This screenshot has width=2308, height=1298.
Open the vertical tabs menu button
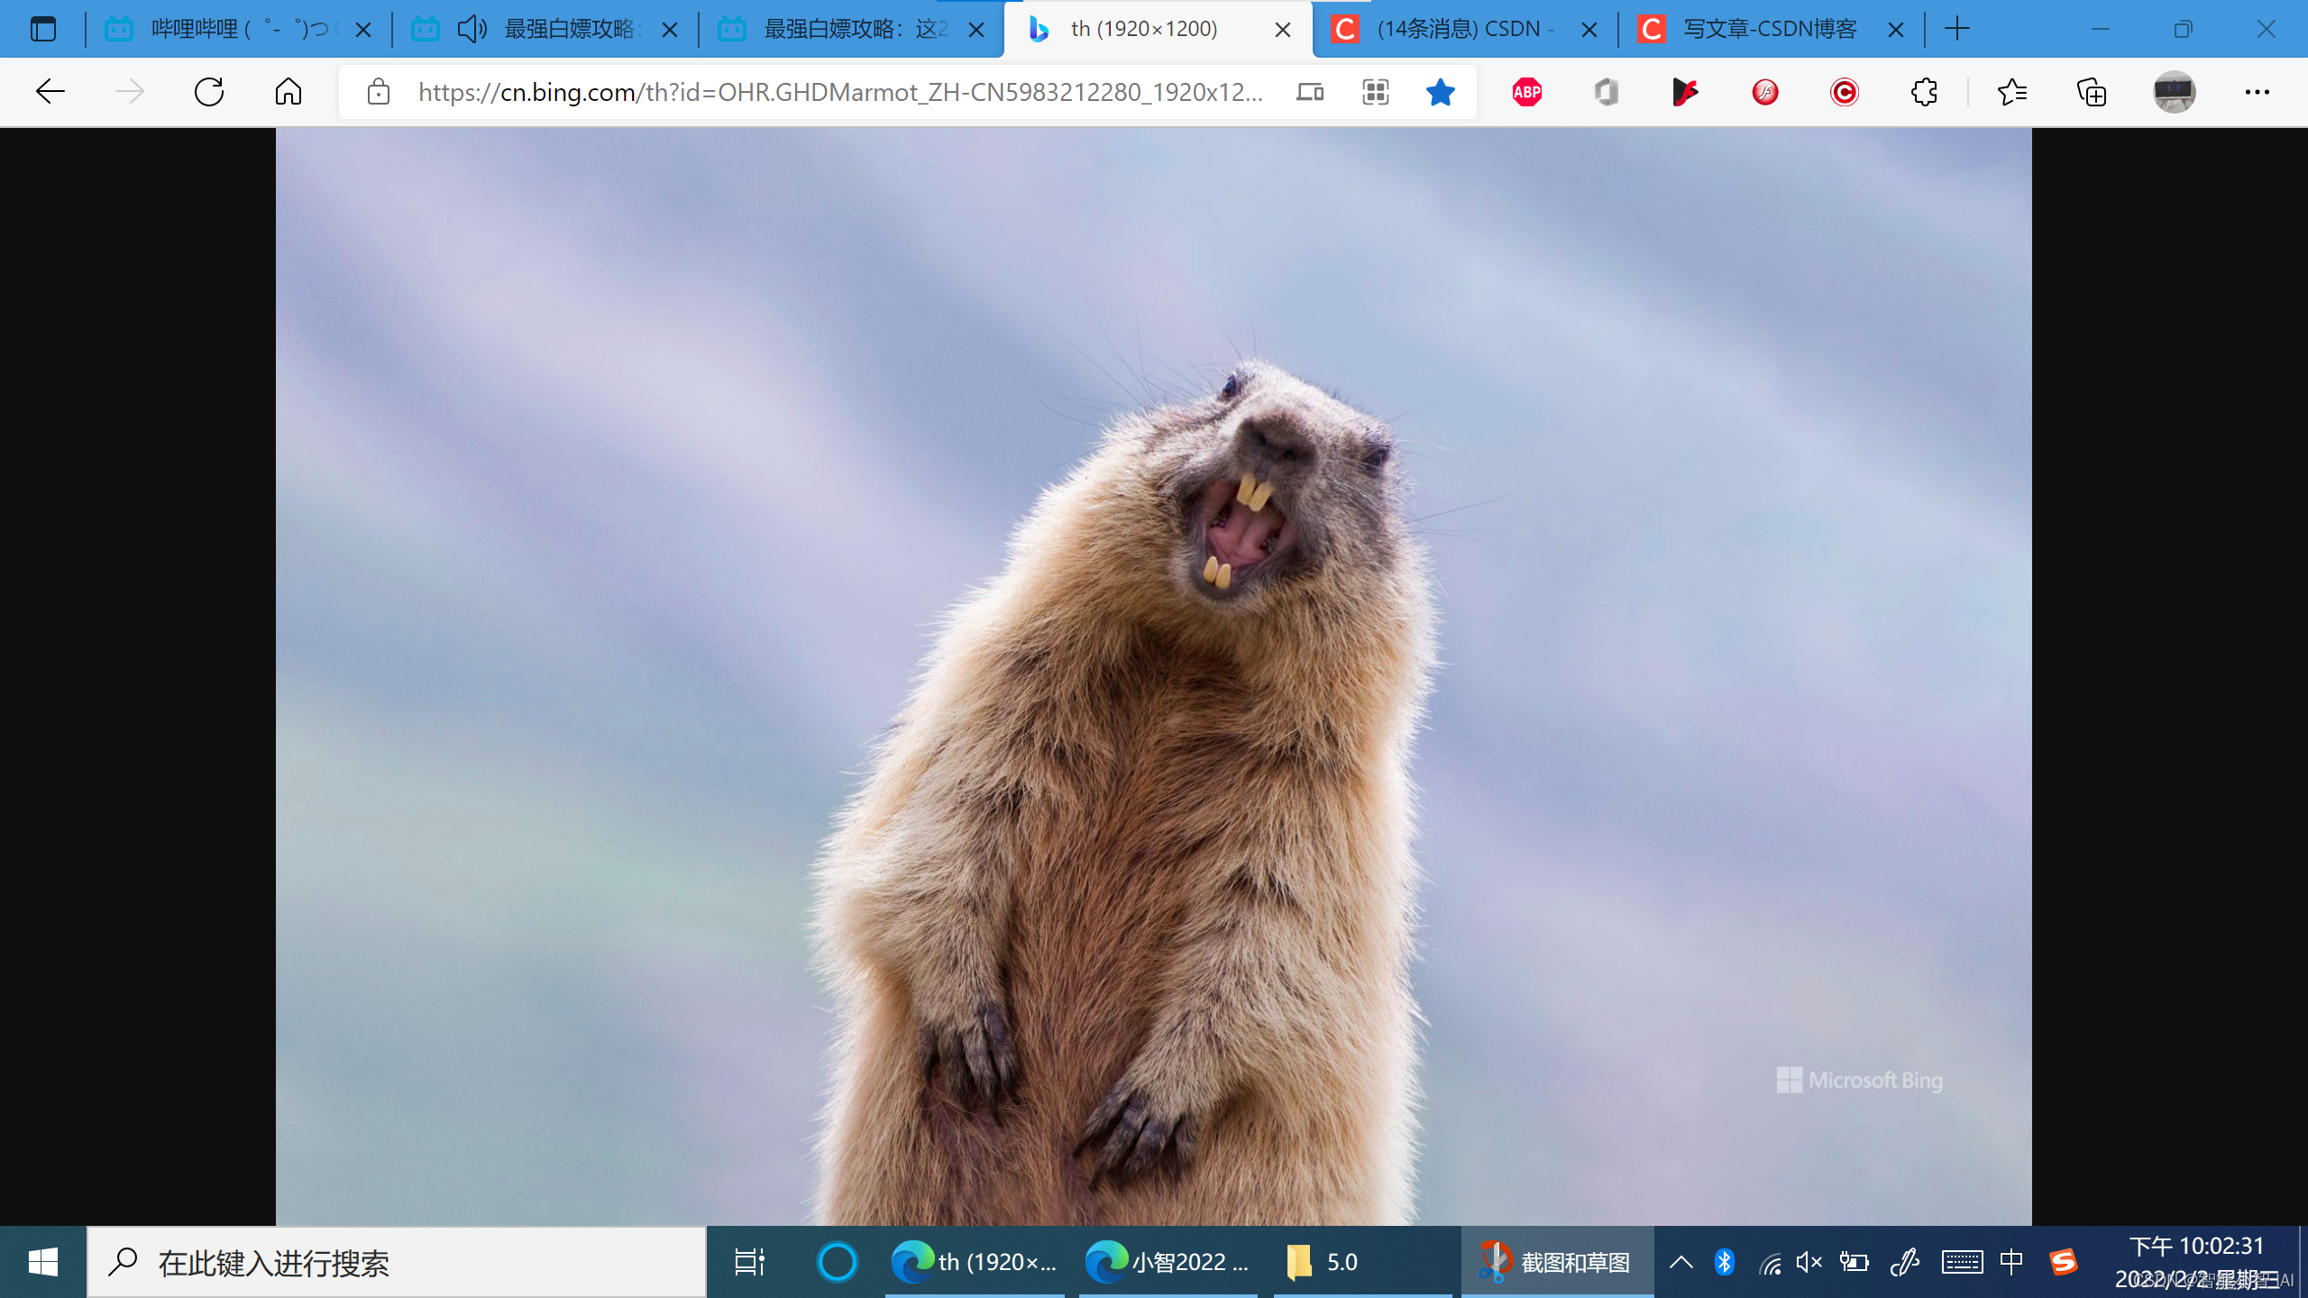42,30
